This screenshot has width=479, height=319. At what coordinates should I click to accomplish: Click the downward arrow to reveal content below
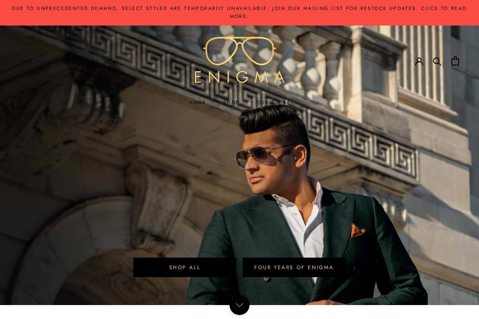point(239,305)
